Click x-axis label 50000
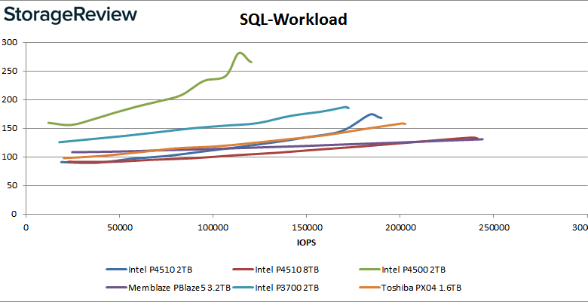 [x=119, y=227]
